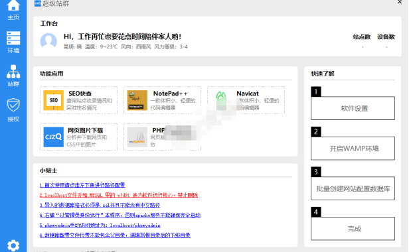409x252 pixels.
Task: Click the 批量创建网站配置数据库 button
Action: click(353, 188)
